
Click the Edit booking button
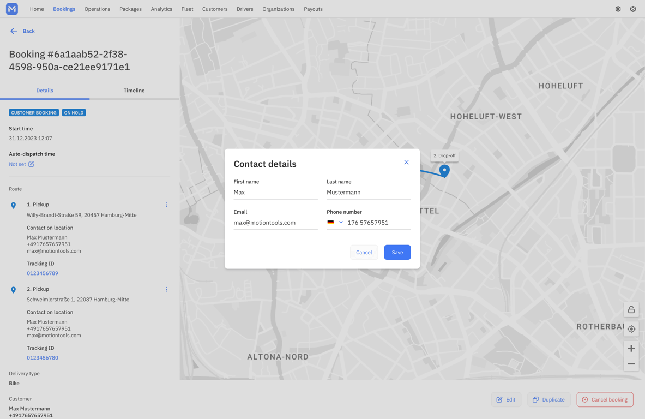click(506, 400)
